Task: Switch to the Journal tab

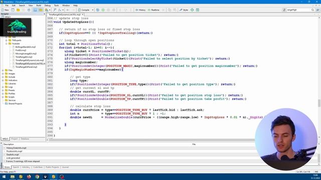Action: click(65, 167)
